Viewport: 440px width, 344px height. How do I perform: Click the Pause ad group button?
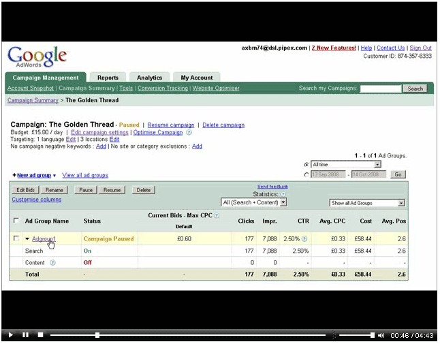click(x=86, y=190)
